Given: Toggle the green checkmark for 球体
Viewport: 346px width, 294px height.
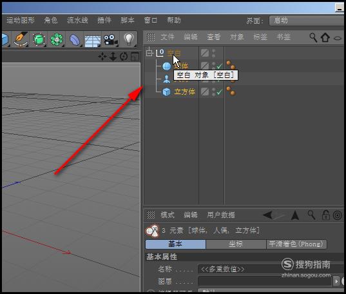Looking at the screenshot, I should coord(219,66).
